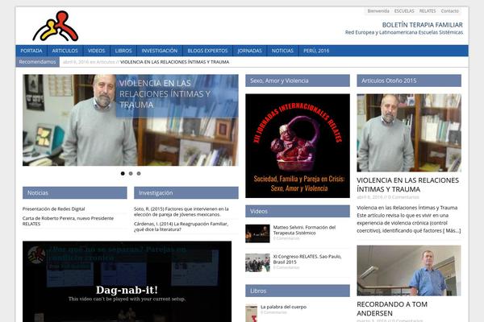Open the Sexo, Amor y Violencia header

click(x=298, y=80)
